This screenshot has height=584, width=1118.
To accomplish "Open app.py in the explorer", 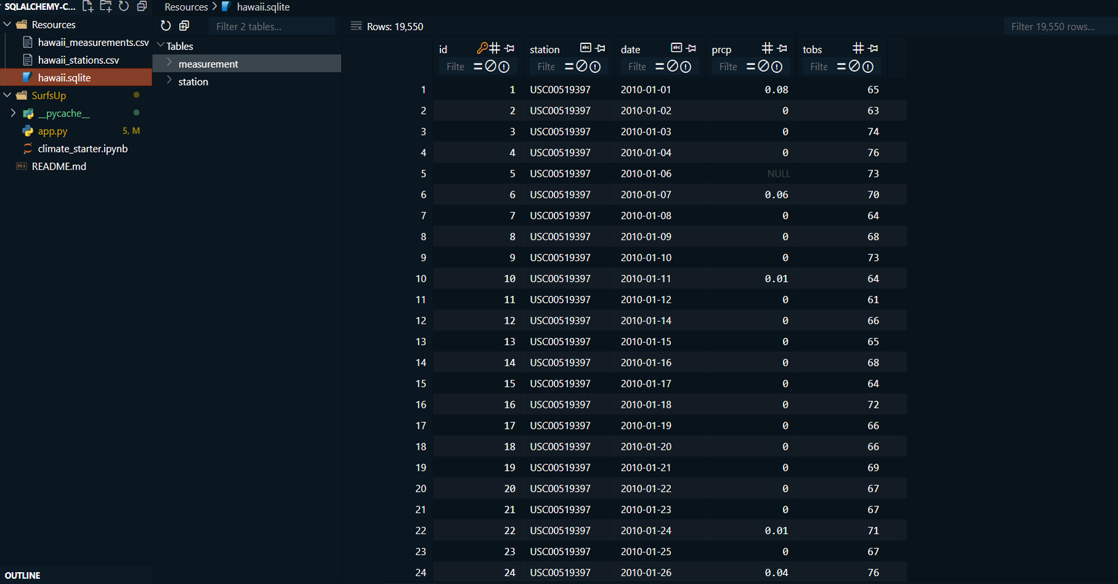I will coord(53,131).
